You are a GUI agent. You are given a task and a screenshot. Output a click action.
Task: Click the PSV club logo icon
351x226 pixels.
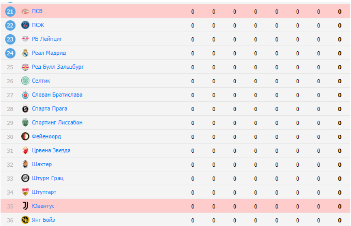point(25,12)
